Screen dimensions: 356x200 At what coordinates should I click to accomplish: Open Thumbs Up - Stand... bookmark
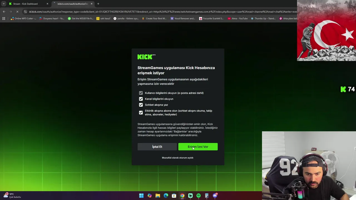(x=263, y=19)
